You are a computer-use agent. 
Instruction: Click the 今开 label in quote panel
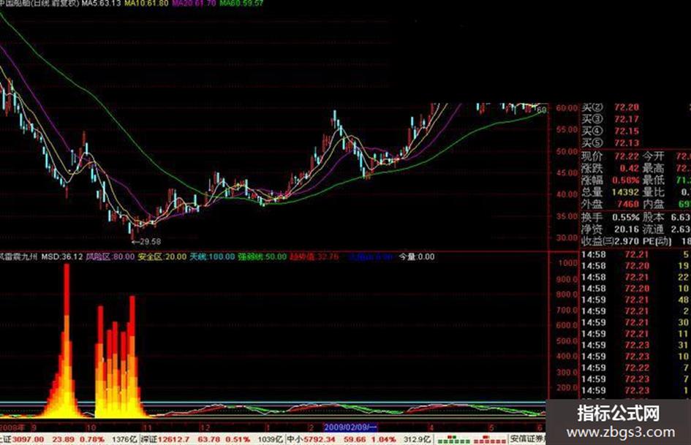coord(653,156)
